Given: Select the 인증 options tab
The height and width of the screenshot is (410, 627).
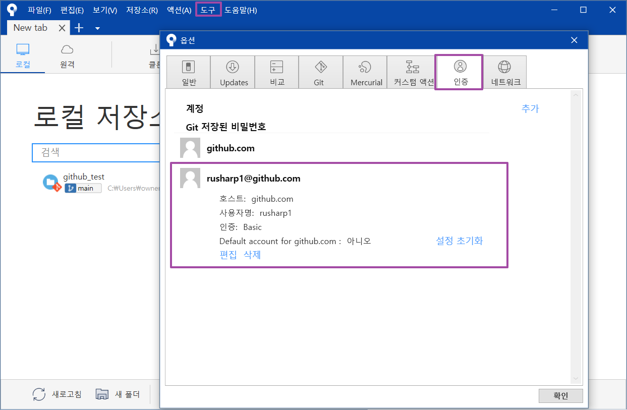Looking at the screenshot, I should tap(460, 73).
